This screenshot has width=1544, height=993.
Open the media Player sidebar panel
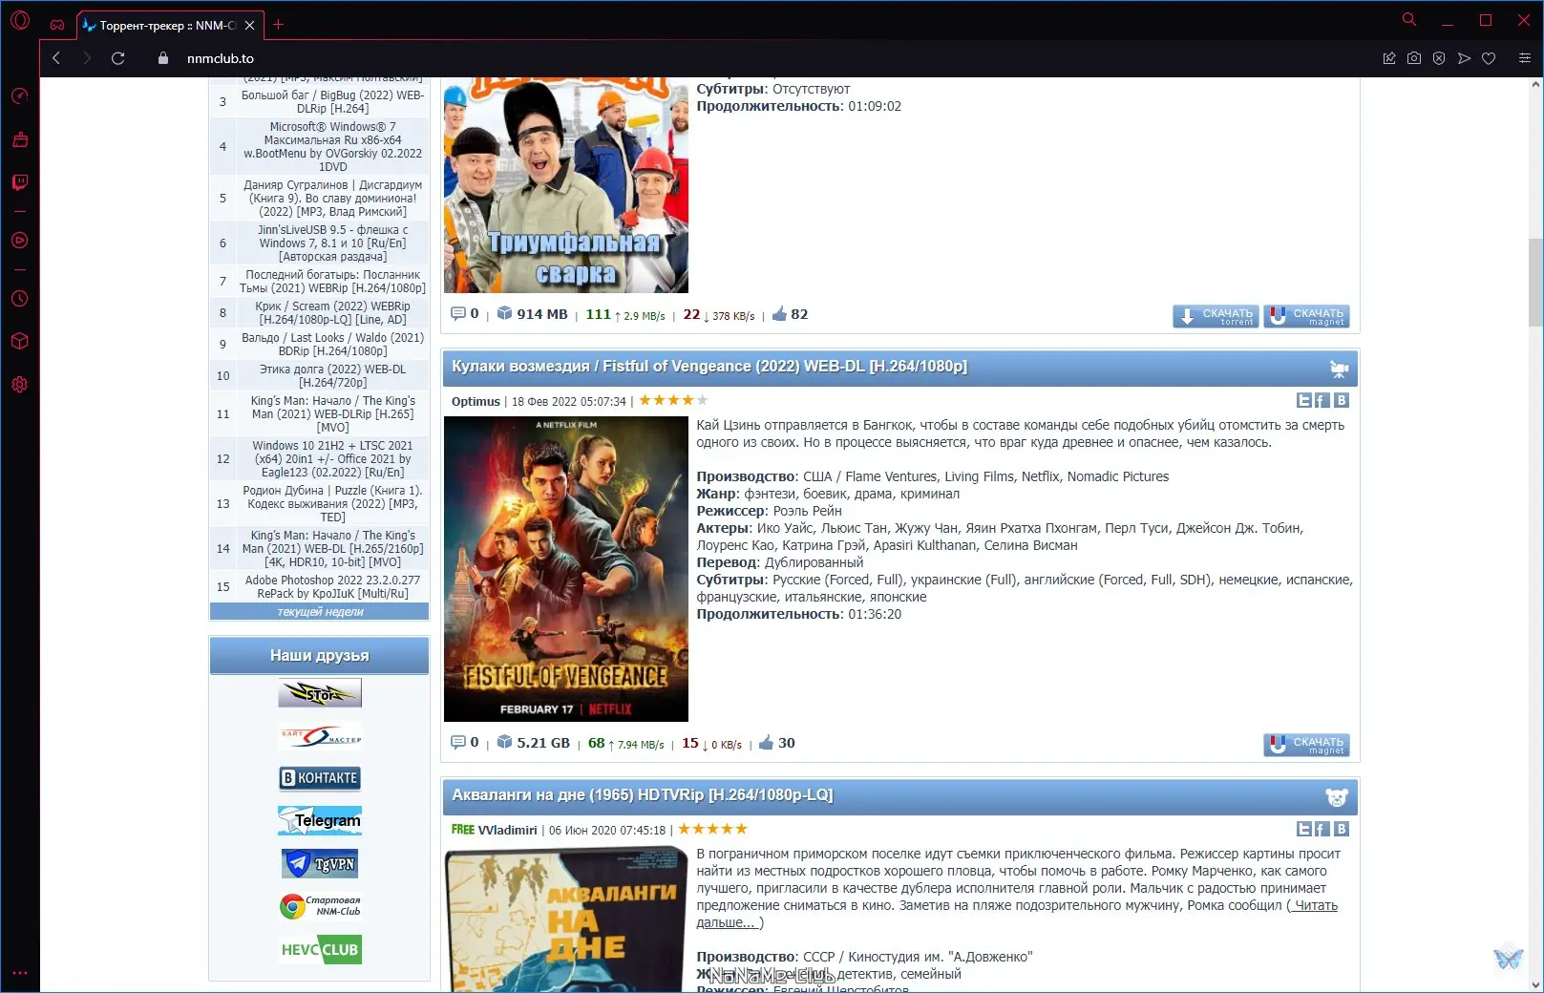point(19,241)
